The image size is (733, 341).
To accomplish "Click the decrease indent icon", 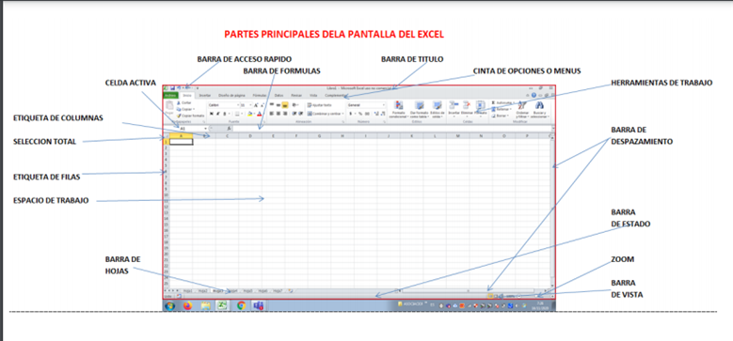I will point(294,114).
